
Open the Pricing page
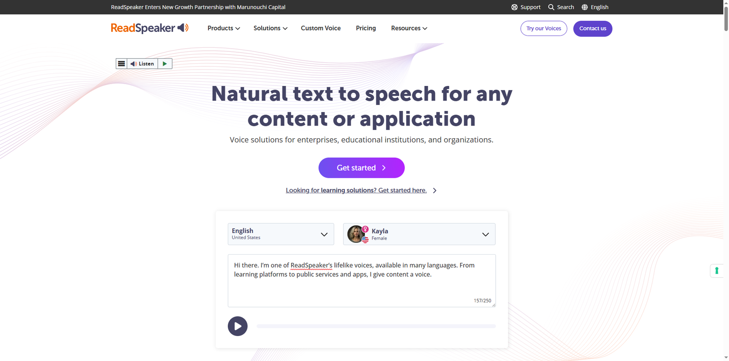(366, 28)
